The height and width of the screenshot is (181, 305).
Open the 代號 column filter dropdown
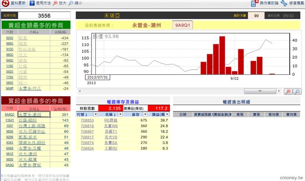(95, 114)
